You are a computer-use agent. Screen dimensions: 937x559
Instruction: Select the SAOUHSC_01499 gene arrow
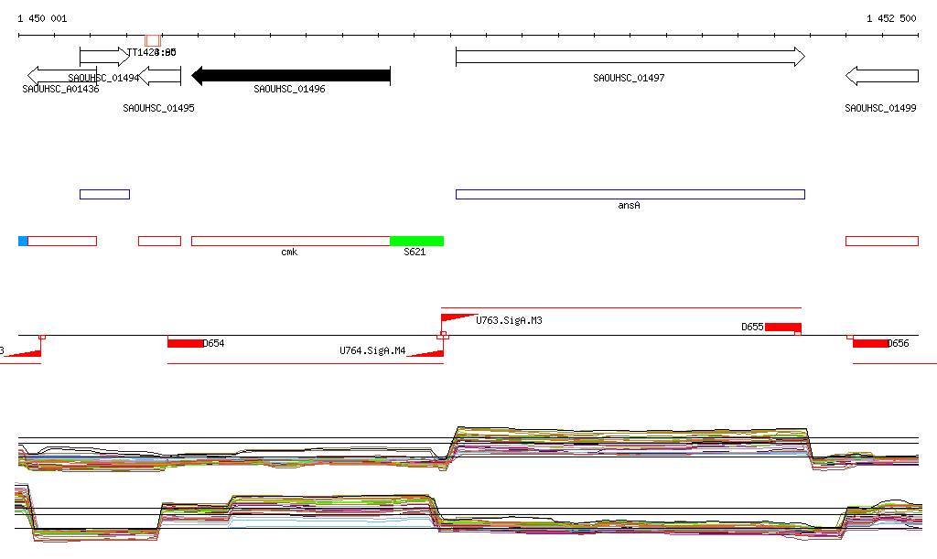tap(881, 75)
